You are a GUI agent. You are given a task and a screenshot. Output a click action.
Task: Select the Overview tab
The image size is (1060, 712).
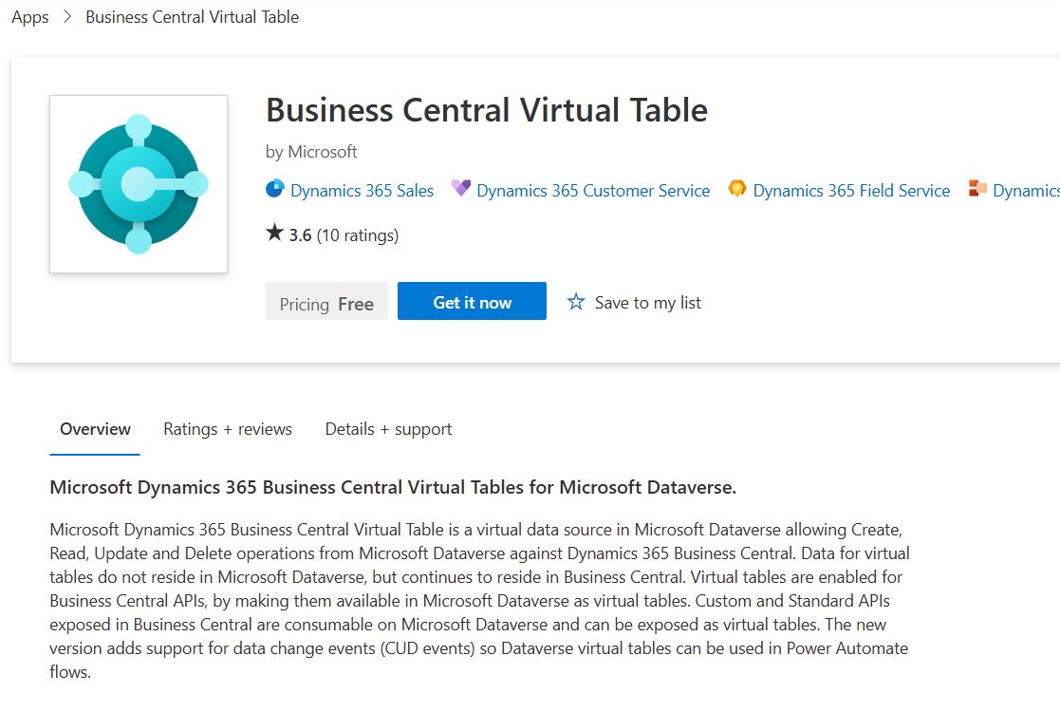94,429
